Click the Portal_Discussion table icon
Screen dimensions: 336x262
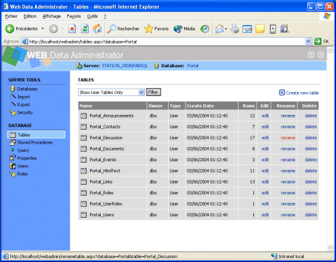point(83,138)
